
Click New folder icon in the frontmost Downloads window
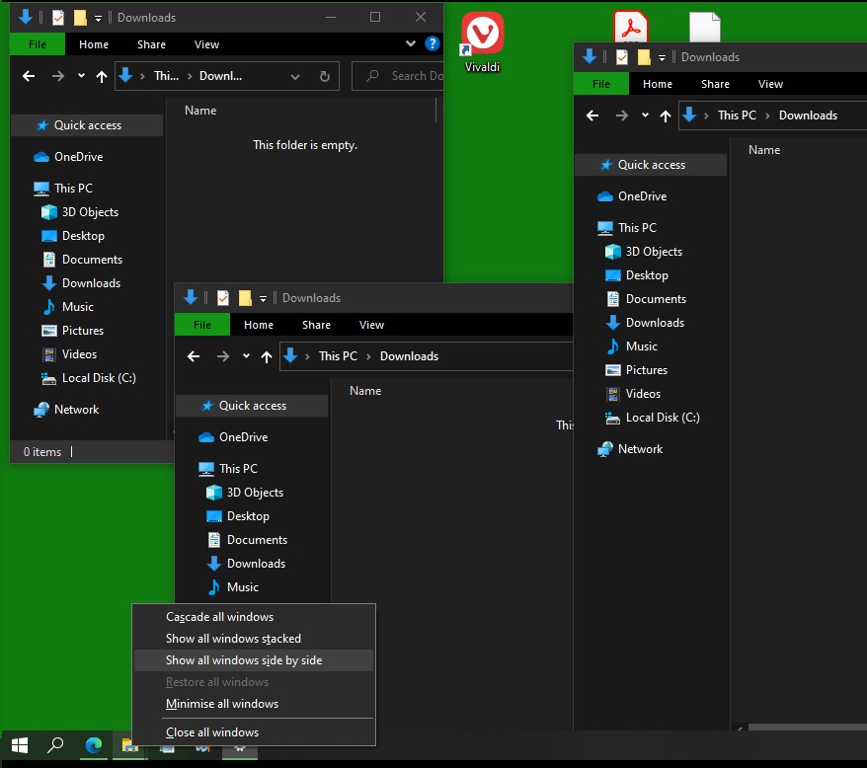(x=644, y=57)
